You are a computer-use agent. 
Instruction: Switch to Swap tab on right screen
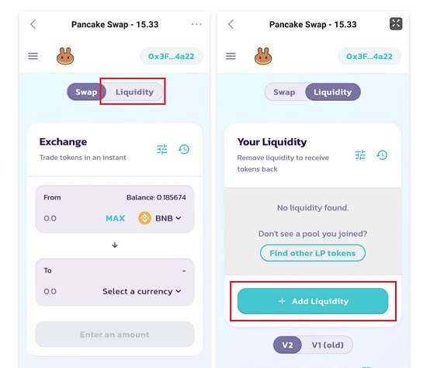[284, 92]
